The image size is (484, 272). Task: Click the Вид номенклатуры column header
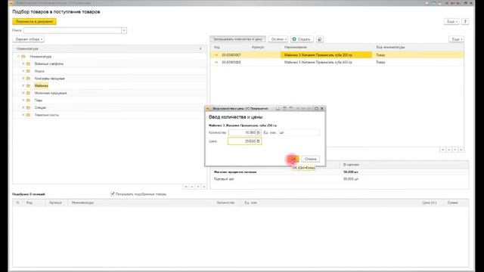pyautogui.click(x=390, y=48)
